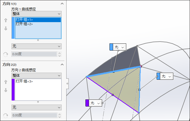This screenshot has width=190, height=121.
Task: Click direction 2 angle field 0.00度
Action: tap(34, 115)
